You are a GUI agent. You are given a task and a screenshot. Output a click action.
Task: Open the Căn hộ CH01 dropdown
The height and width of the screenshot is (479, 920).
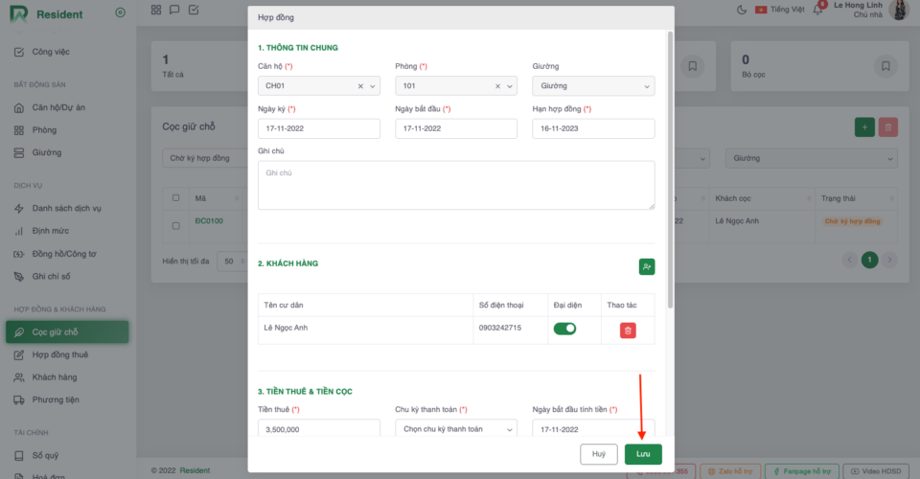tap(318, 86)
